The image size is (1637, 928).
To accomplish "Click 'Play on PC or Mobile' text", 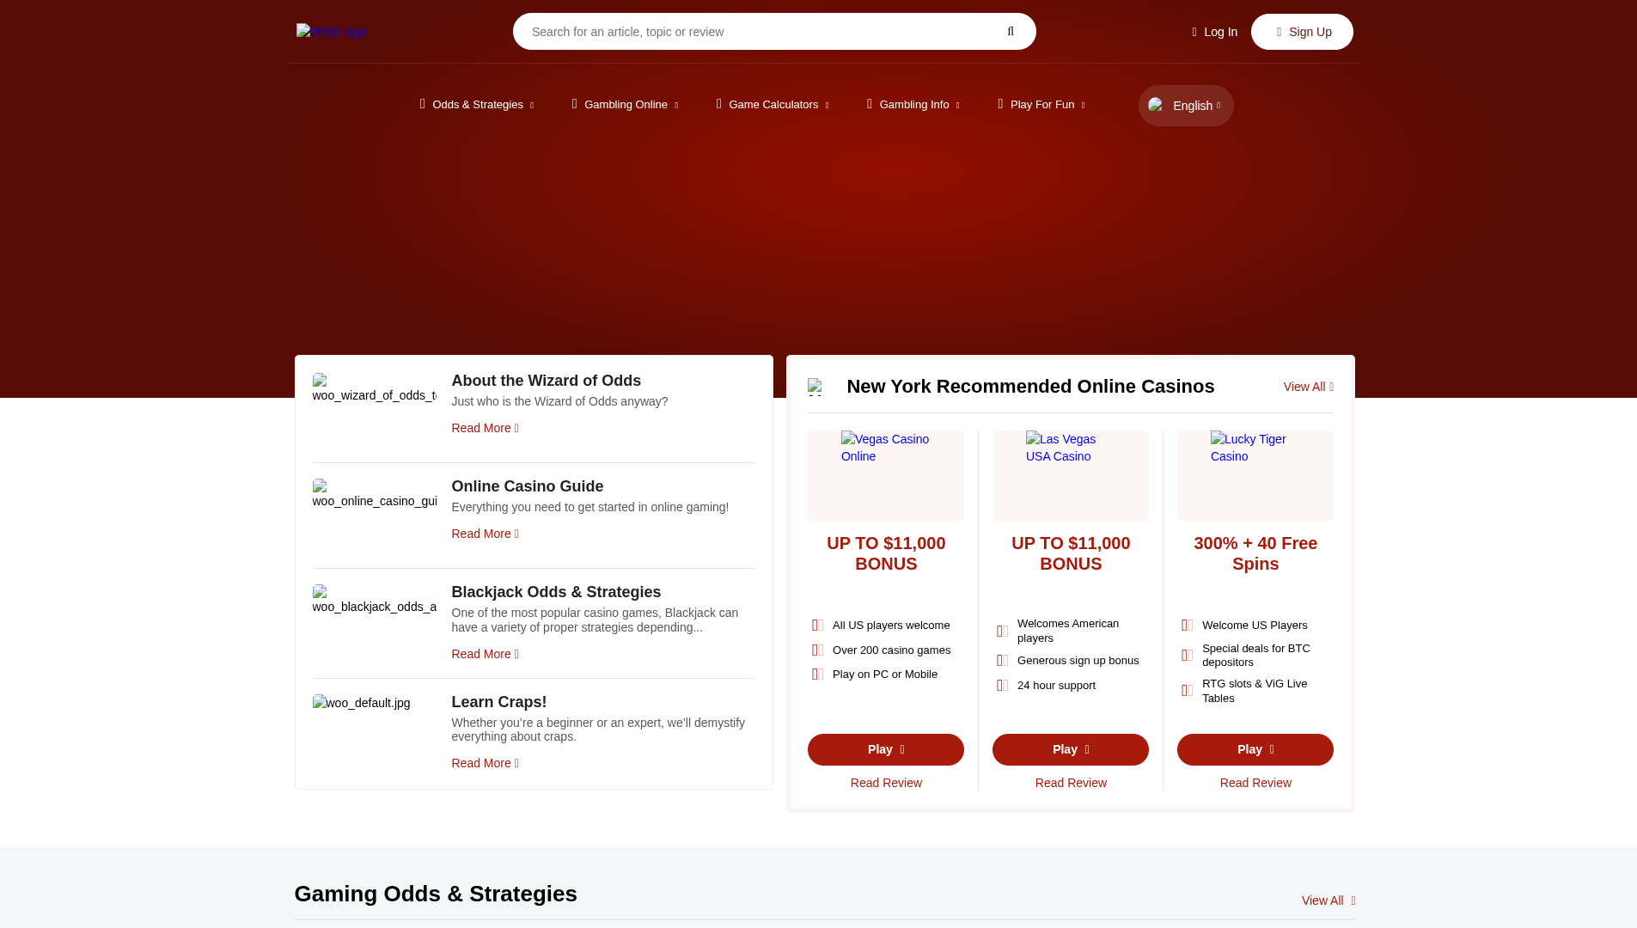I will (x=885, y=675).
